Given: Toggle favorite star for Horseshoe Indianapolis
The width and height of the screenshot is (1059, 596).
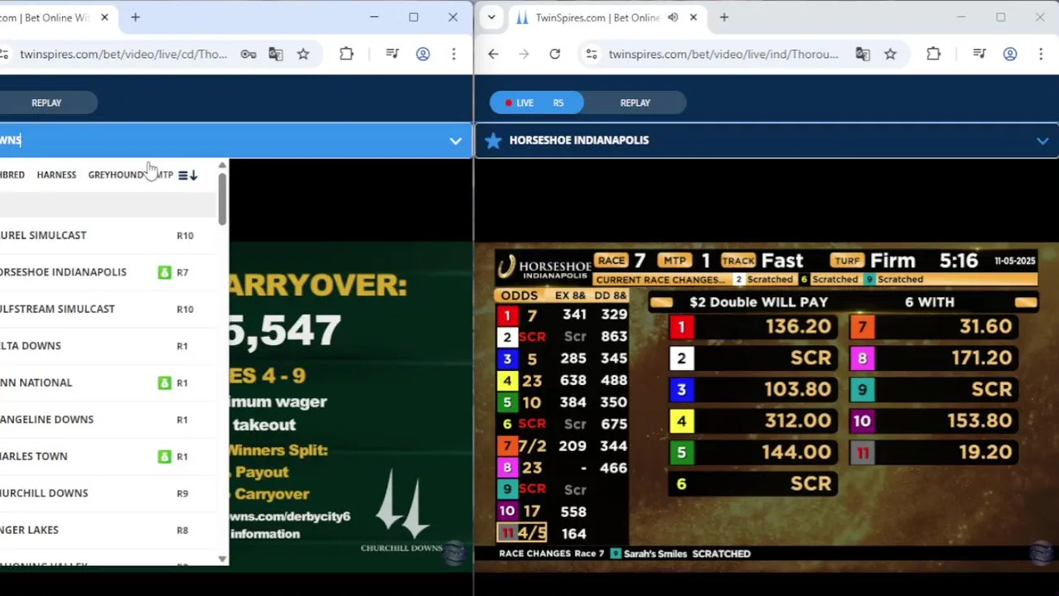Looking at the screenshot, I should click(493, 140).
